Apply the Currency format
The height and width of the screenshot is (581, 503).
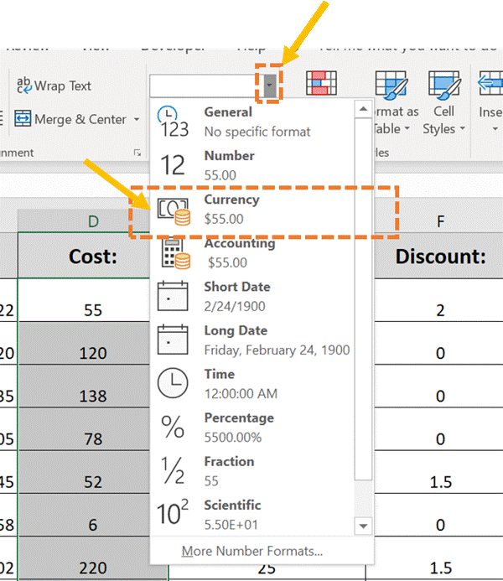(251, 209)
